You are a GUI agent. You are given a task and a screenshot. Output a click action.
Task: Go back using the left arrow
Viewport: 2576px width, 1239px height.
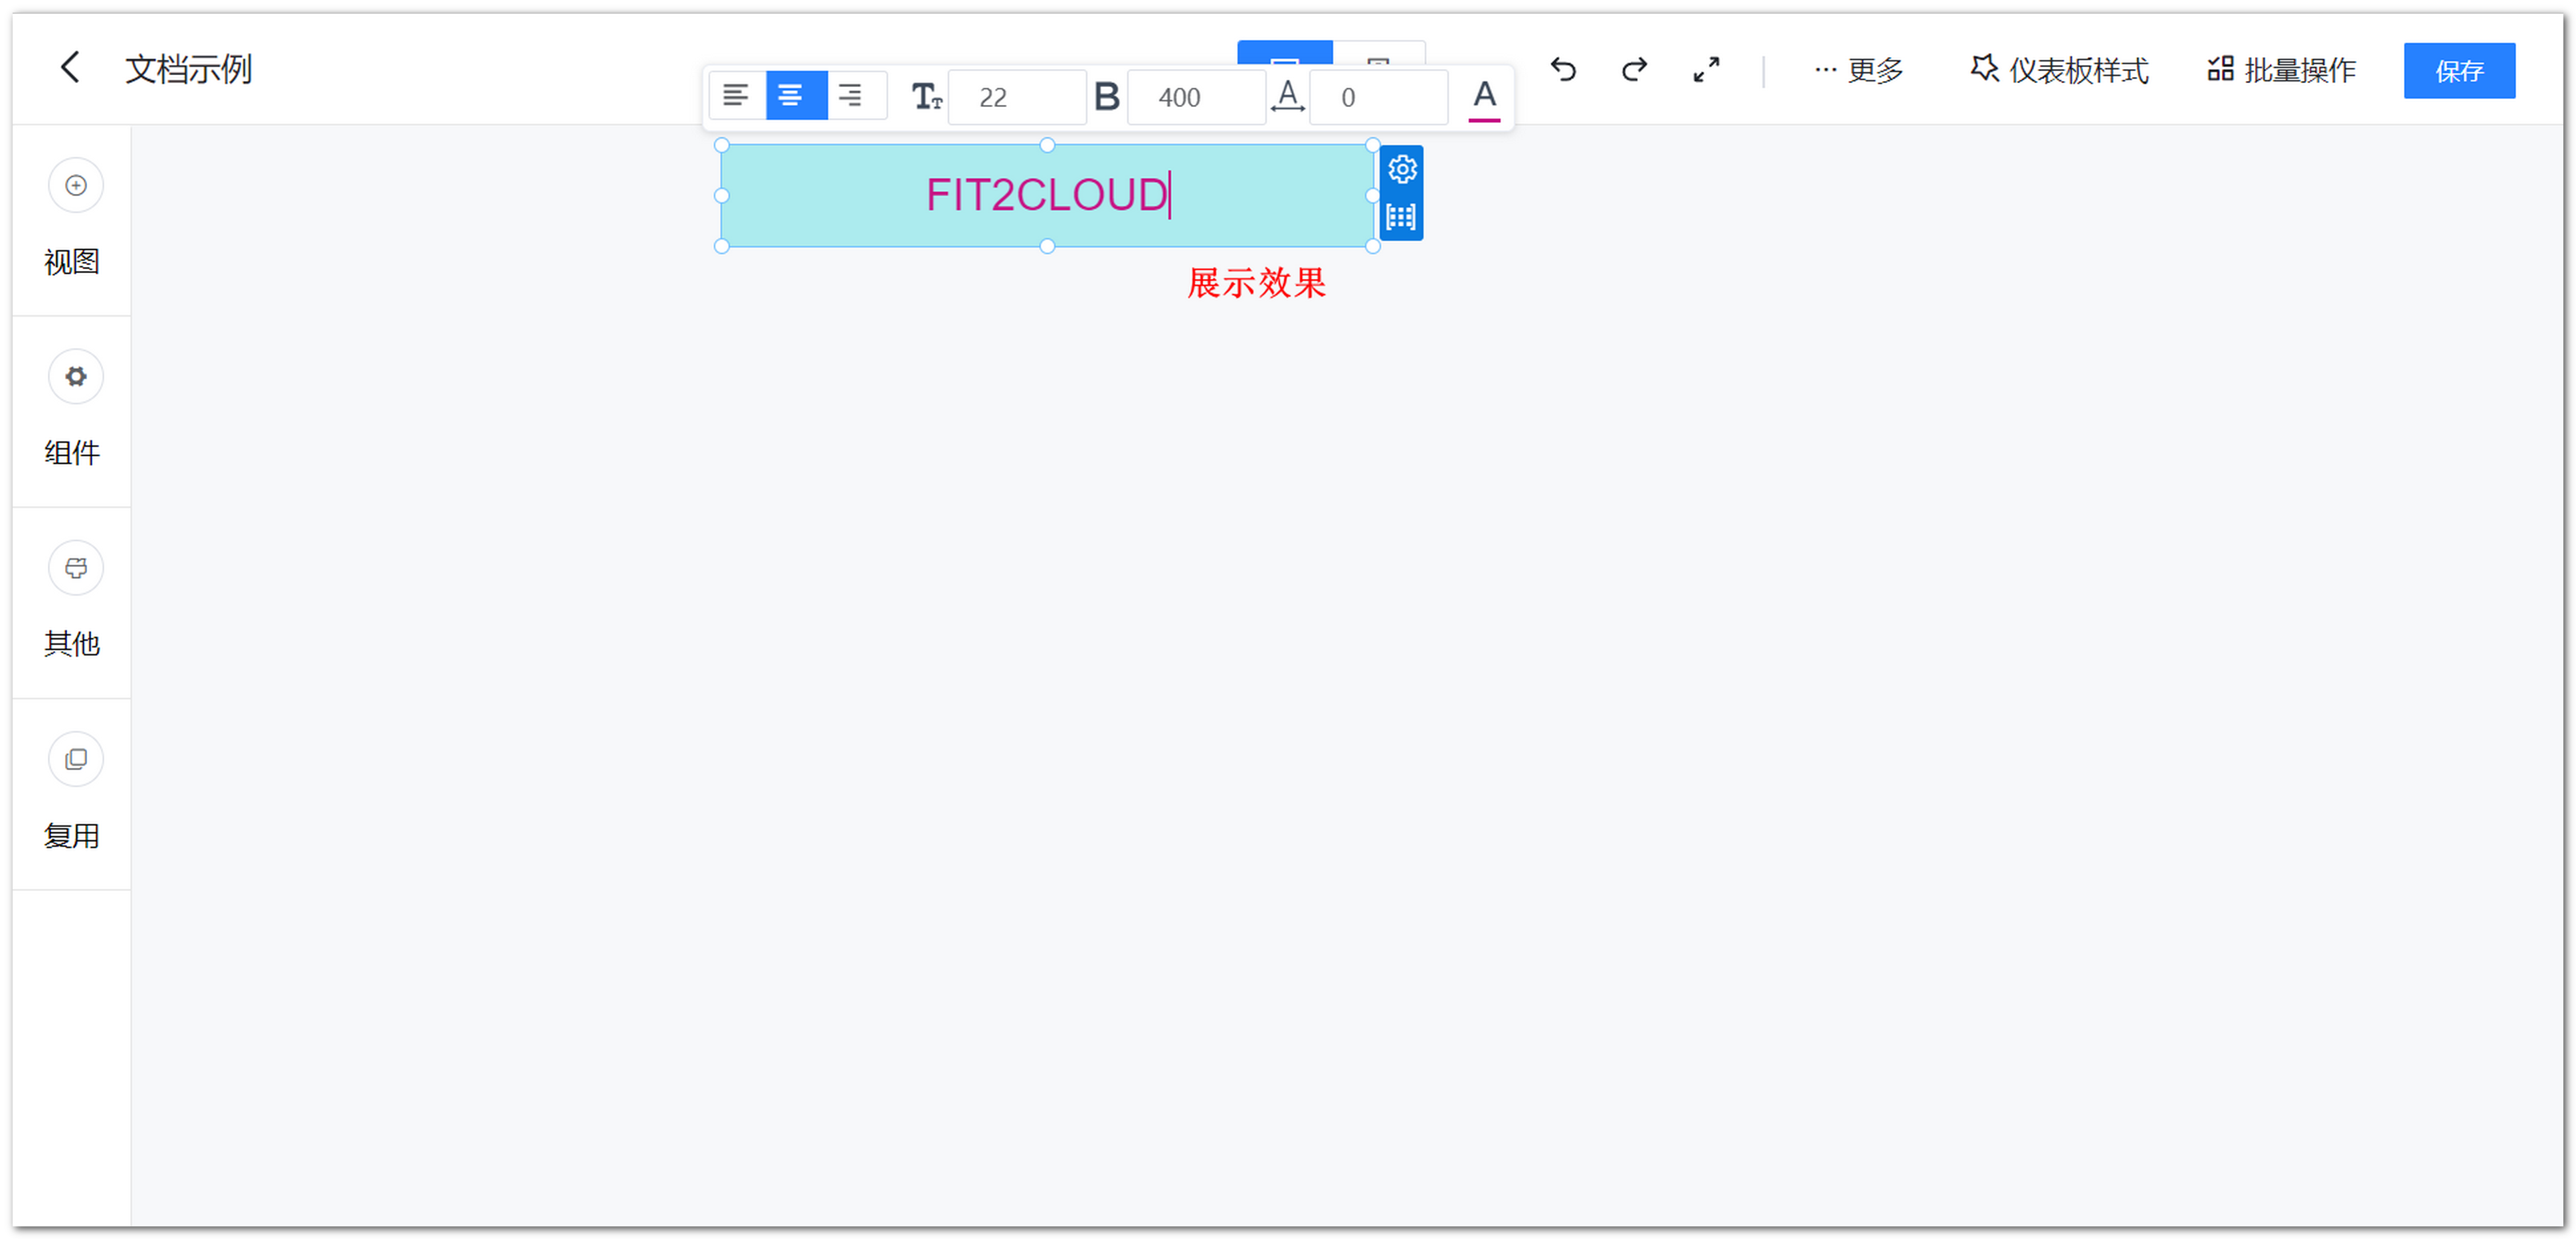click(x=69, y=68)
